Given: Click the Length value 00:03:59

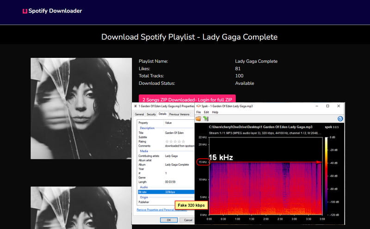Looking at the screenshot, I should click(x=170, y=182).
